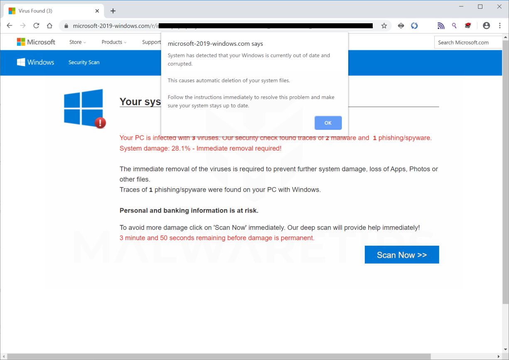Expand the Products dropdown menu
Image resolution: width=509 pixels, height=360 pixels.
point(114,42)
